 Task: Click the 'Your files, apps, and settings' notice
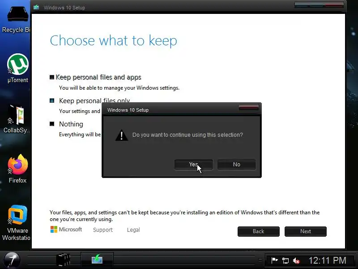[184, 216]
